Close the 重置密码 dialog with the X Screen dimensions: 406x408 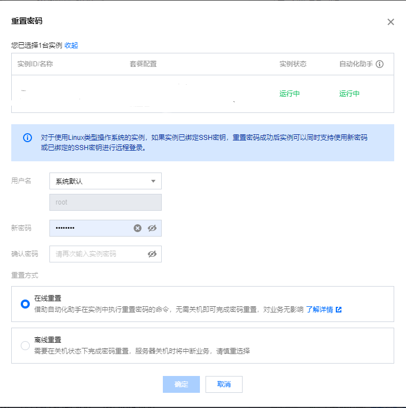(x=391, y=22)
